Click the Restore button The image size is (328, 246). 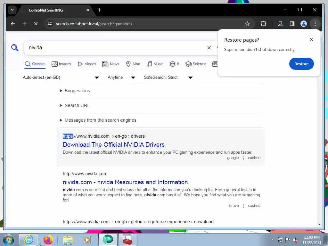(301, 64)
